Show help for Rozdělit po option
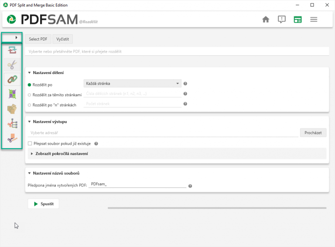 [x=185, y=84]
